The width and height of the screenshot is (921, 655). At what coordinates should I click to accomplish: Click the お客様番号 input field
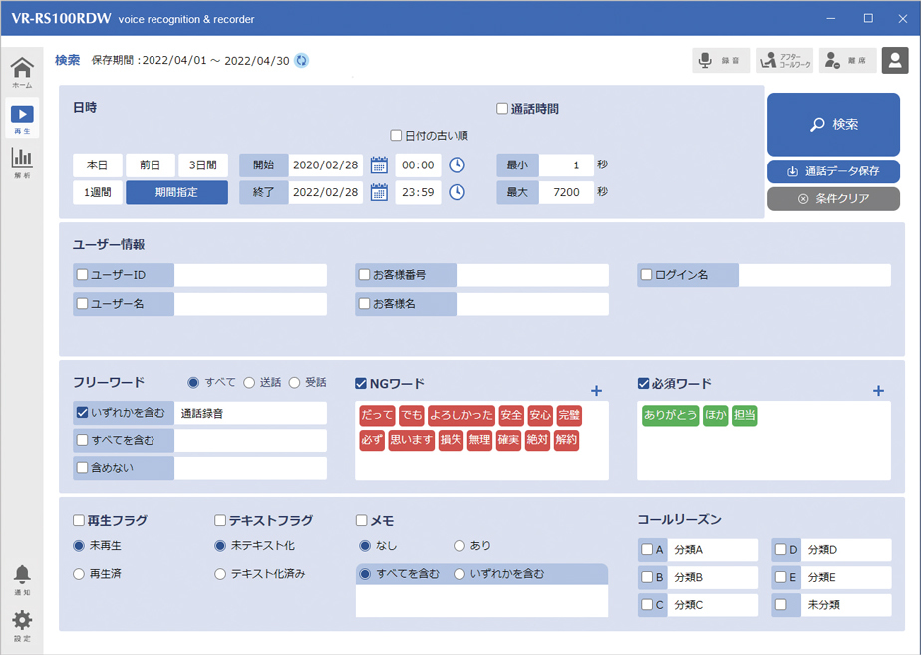(x=532, y=275)
